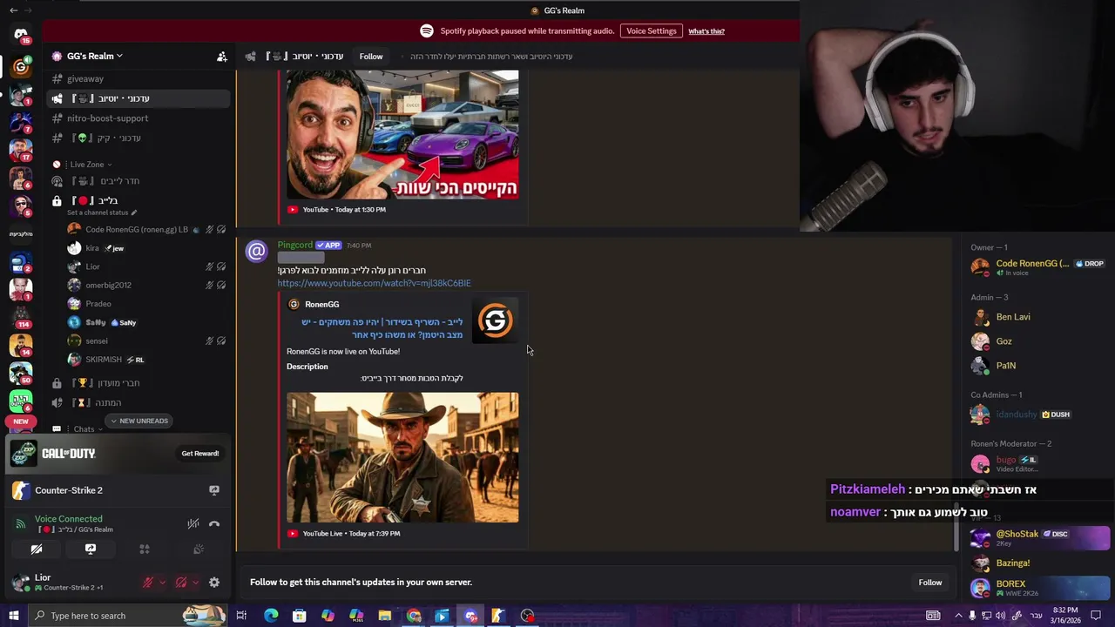Open the RonenGG live stream title link
Image resolution: width=1115 pixels, height=627 pixels.
(x=382, y=328)
